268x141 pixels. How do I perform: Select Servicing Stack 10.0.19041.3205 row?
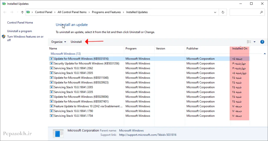[149, 92]
